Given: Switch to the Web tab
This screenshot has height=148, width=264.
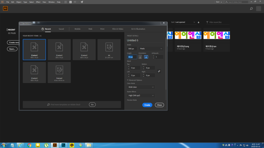Looking at the screenshot, I should point(90,29).
